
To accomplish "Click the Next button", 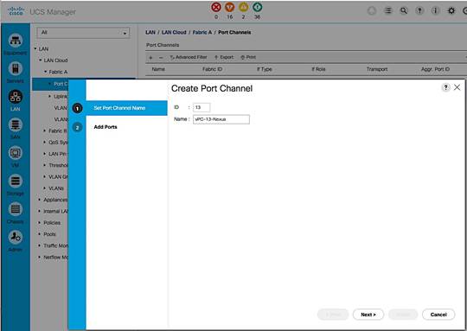I will [368, 315].
